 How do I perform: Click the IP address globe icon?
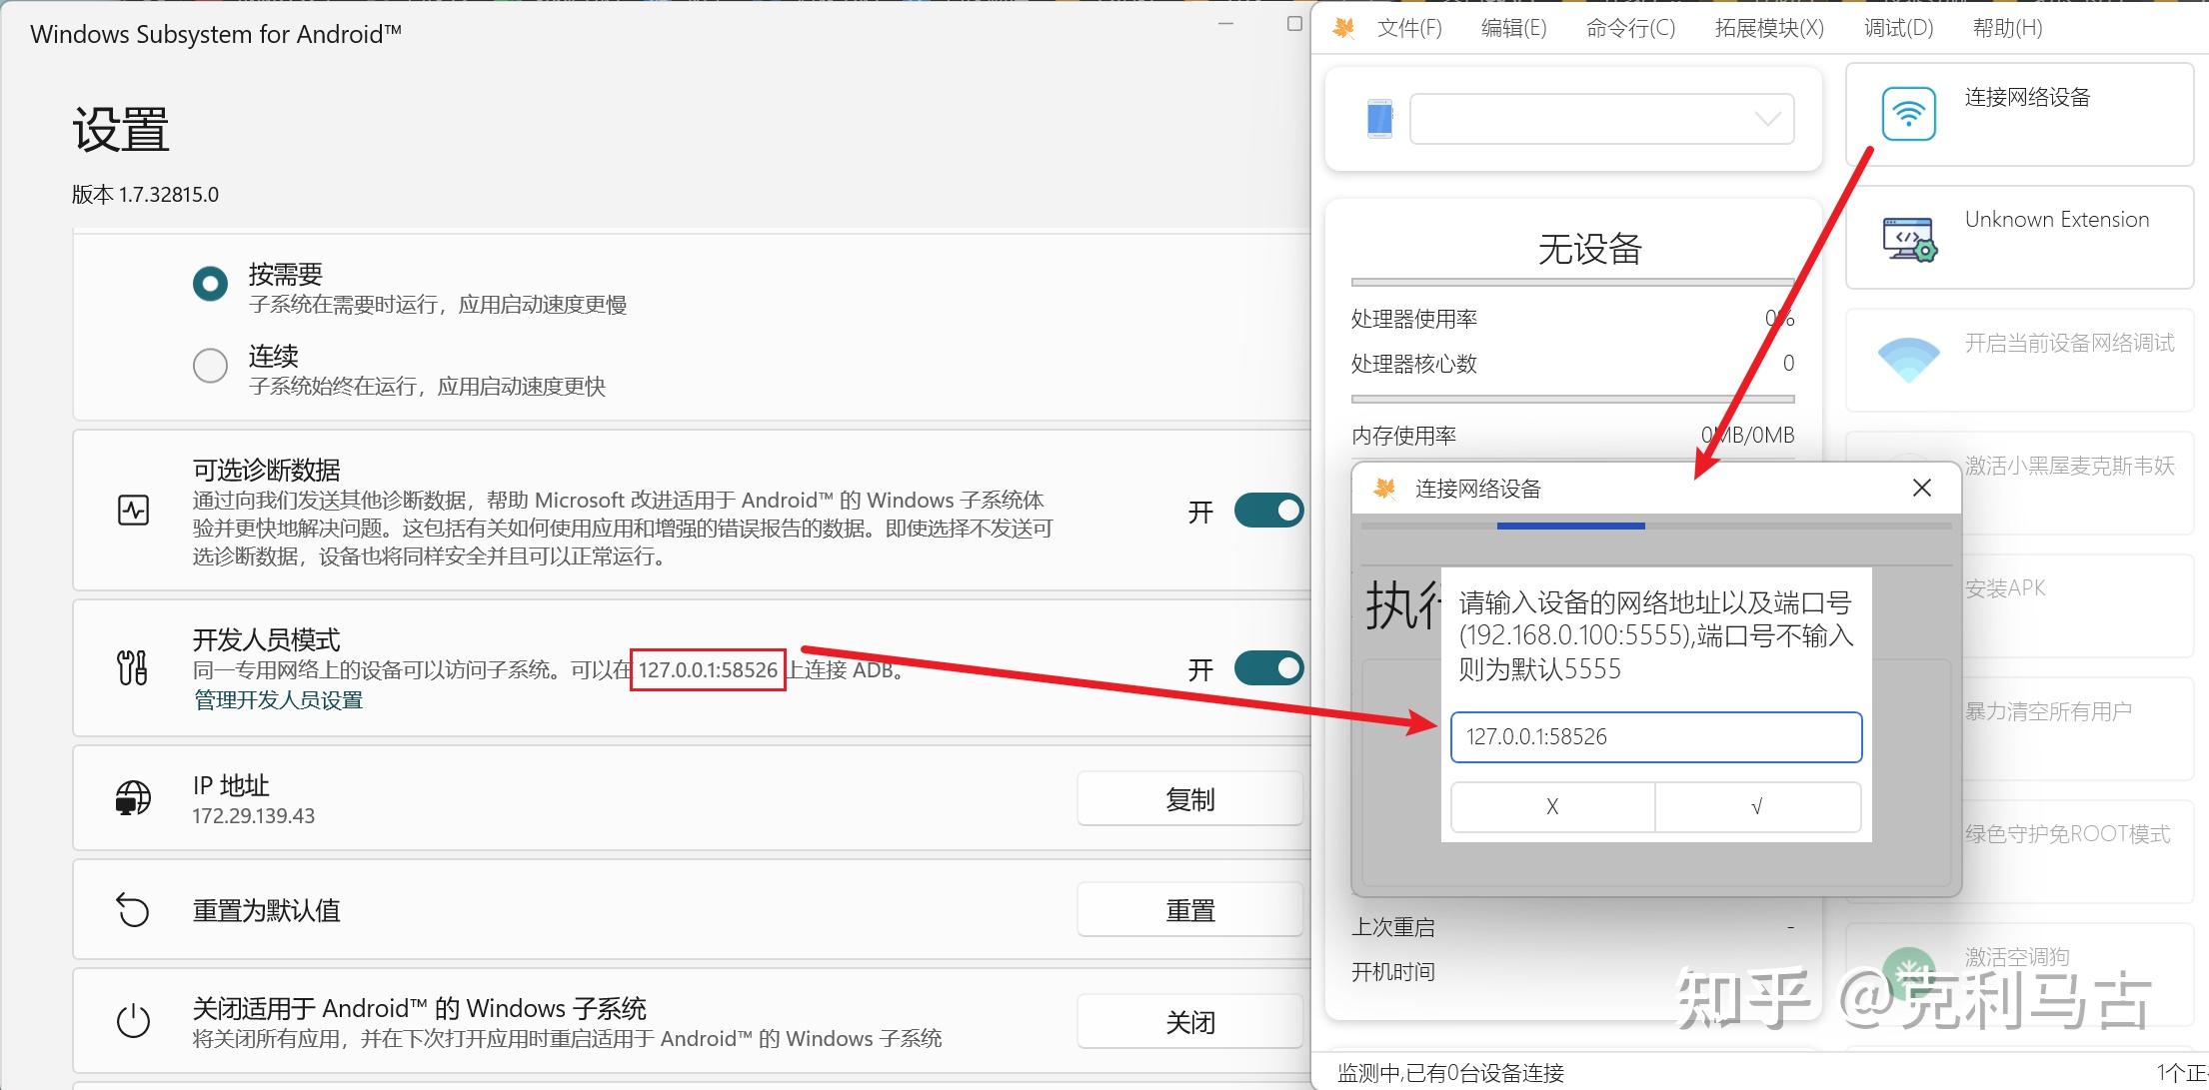[133, 798]
